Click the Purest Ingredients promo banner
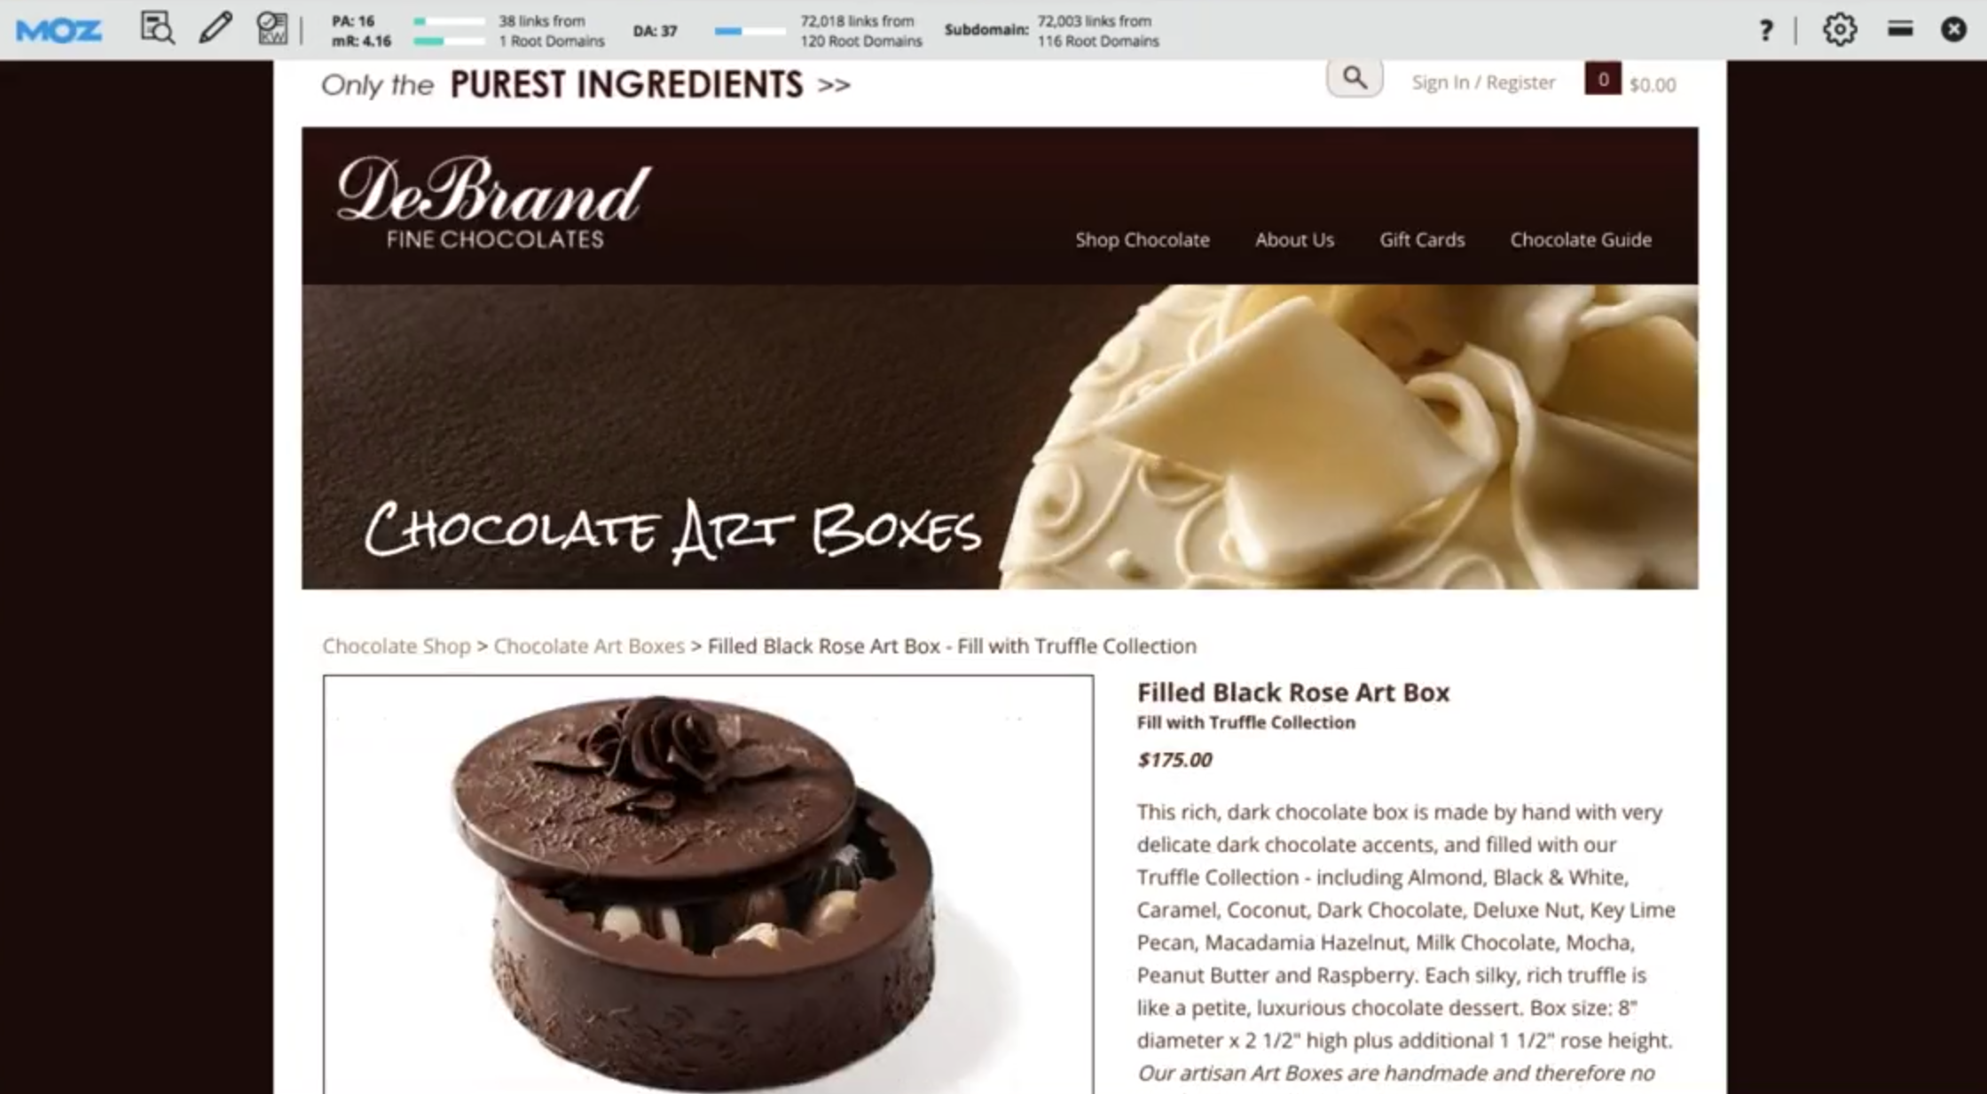The width and height of the screenshot is (1987, 1094). pyautogui.click(x=585, y=85)
